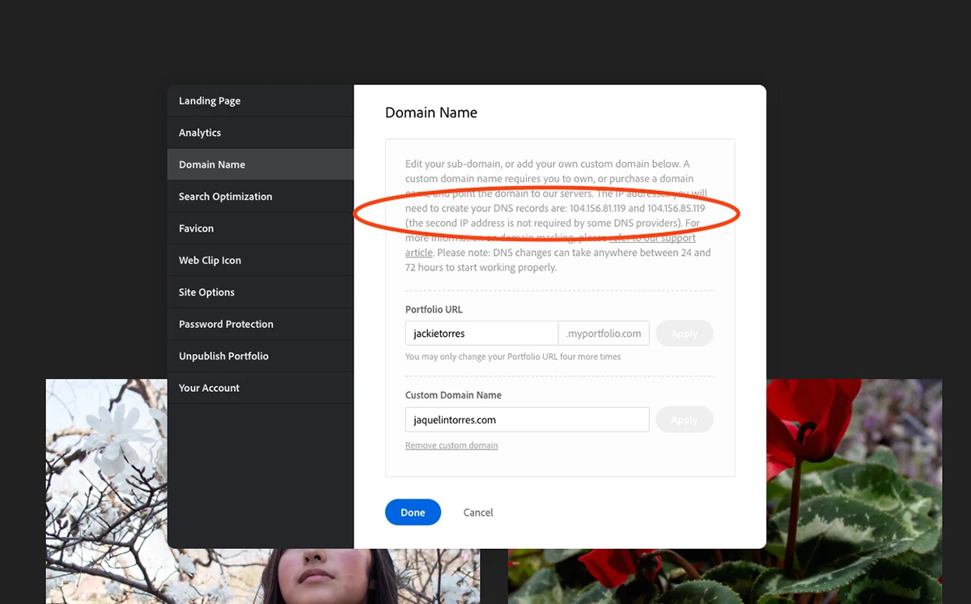Screen dimensions: 971x604
Task: Open Site Options settings
Action: 206,291
